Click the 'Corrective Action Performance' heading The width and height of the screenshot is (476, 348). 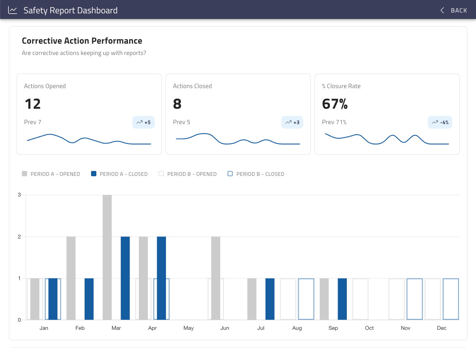coord(82,40)
